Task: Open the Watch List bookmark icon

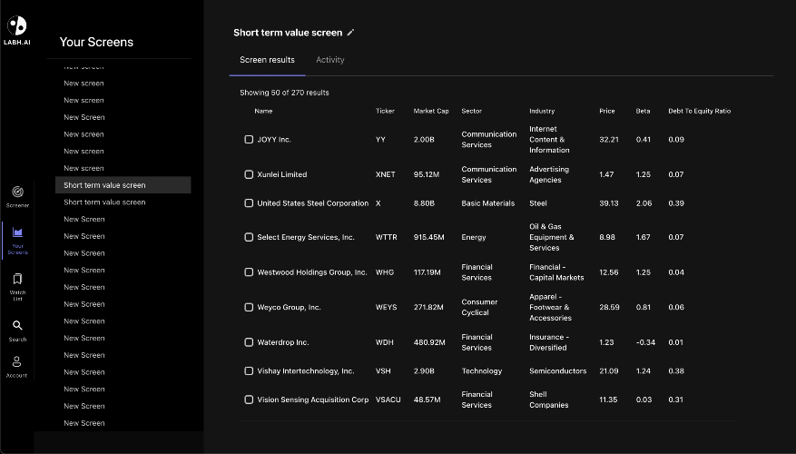Action: 17,280
